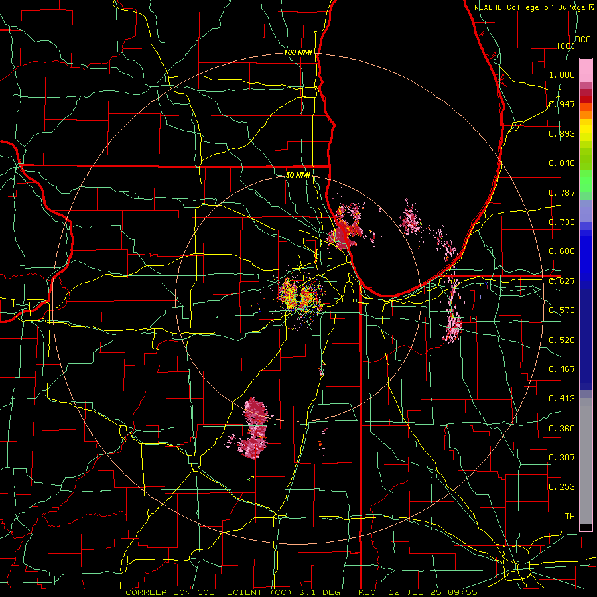Click the 12 JUL 25 09:55 timestamp
Viewport: 597px width, 597px height.
pyautogui.click(x=432, y=592)
